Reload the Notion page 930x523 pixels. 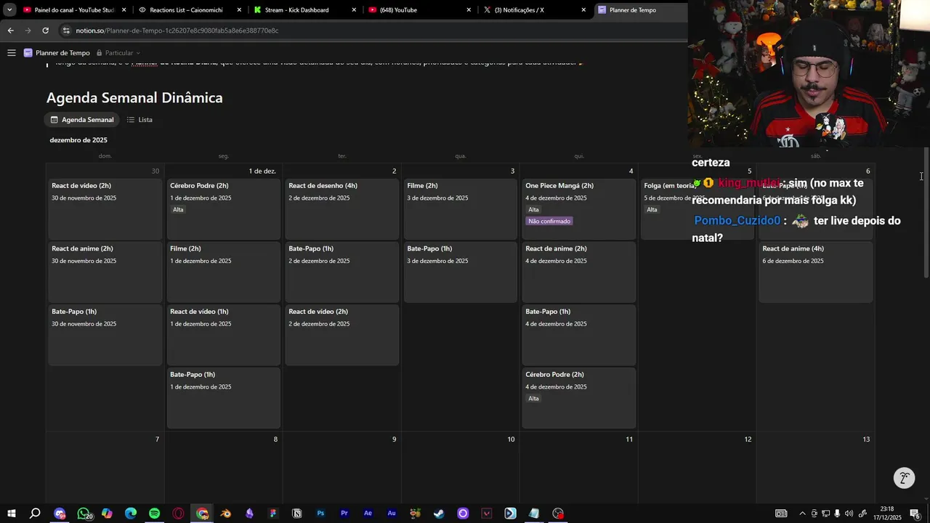45,31
